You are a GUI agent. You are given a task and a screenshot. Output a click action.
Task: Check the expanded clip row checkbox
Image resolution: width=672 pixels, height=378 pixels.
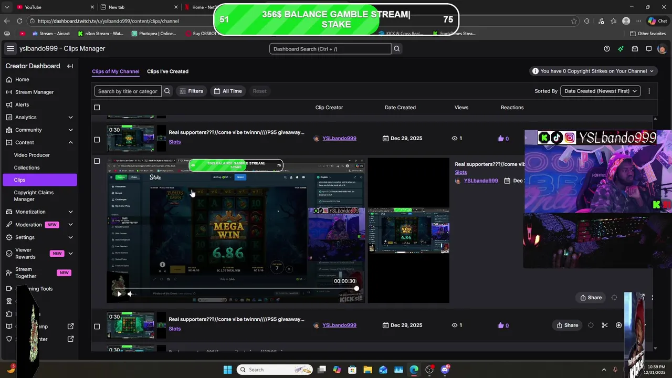[x=97, y=161]
